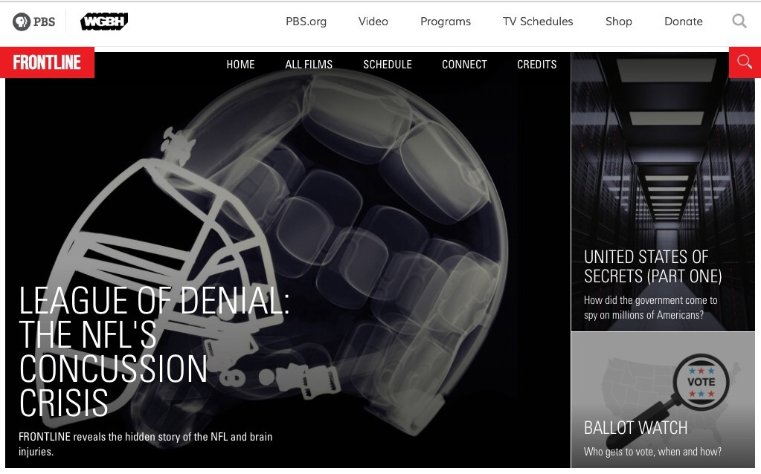
Task: Open the CREDITS page
Action: coord(536,65)
